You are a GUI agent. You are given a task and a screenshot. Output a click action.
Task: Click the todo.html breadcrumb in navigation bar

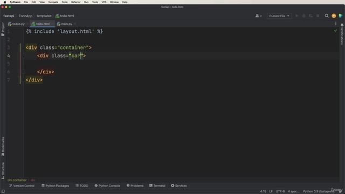(x=65, y=16)
